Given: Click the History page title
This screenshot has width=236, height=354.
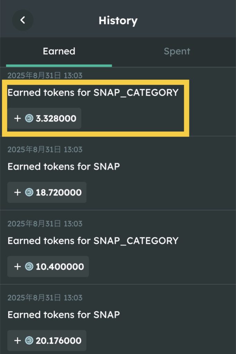Looking at the screenshot, I should coord(118,20).
